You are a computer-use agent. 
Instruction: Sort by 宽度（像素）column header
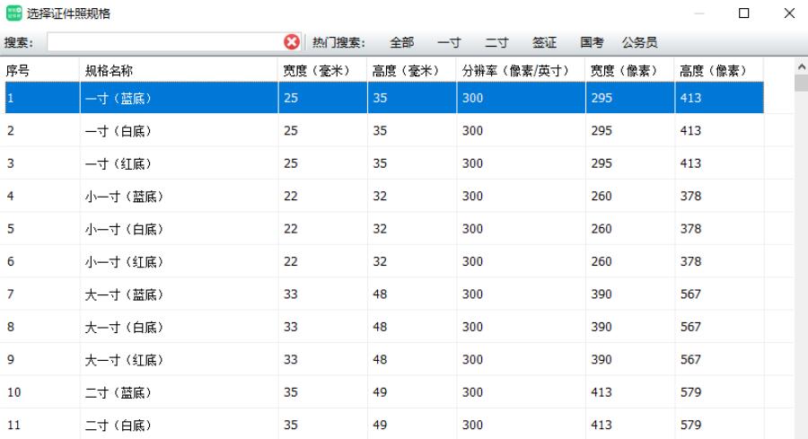[x=629, y=70]
